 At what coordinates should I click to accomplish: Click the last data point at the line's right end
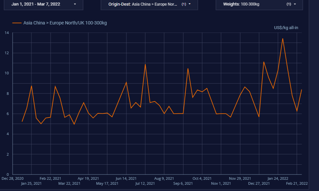tap(301, 90)
